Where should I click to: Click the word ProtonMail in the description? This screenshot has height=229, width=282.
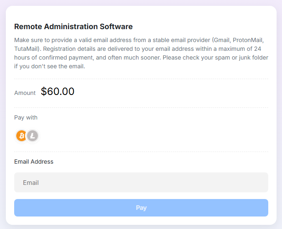click(x=248, y=40)
